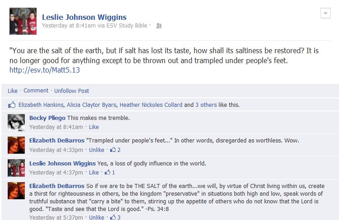Viewport: 339px width, 220px height.
Task: Click the 3 likes thumbs-up icon
Action: (x=113, y=217)
